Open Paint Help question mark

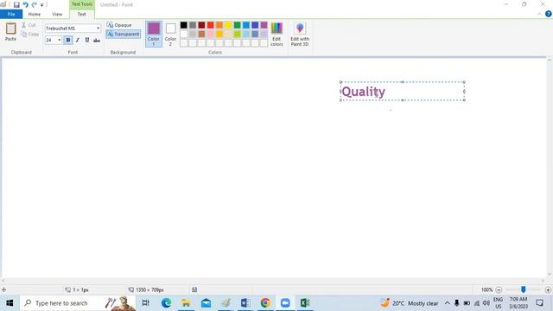tap(549, 14)
